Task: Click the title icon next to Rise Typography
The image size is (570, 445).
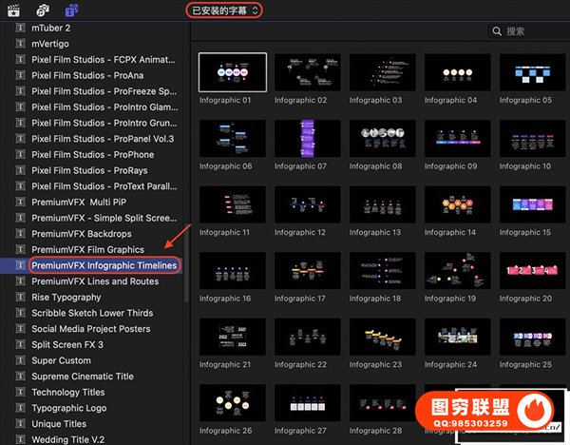Action: 20,298
